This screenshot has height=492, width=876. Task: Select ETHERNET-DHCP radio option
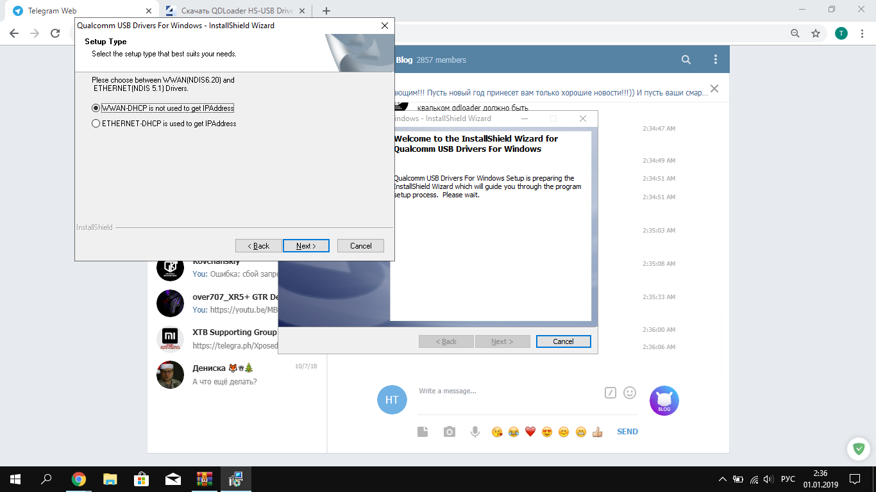click(x=164, y=124)
